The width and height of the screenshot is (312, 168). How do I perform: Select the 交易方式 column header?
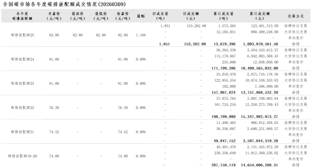(x=296, y=16)
